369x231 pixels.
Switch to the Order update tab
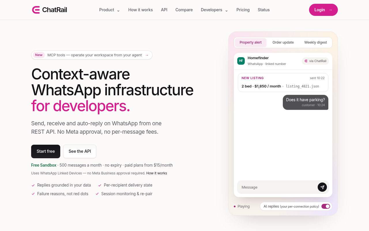[x=283, y=42]
